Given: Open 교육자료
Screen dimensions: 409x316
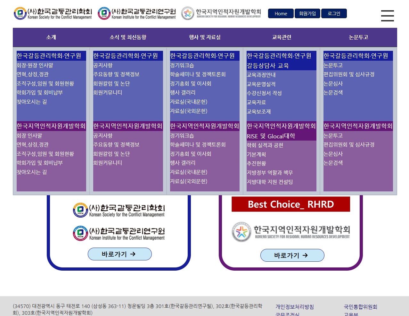Looking at the screenshot, I should click(x=256, y=102).
